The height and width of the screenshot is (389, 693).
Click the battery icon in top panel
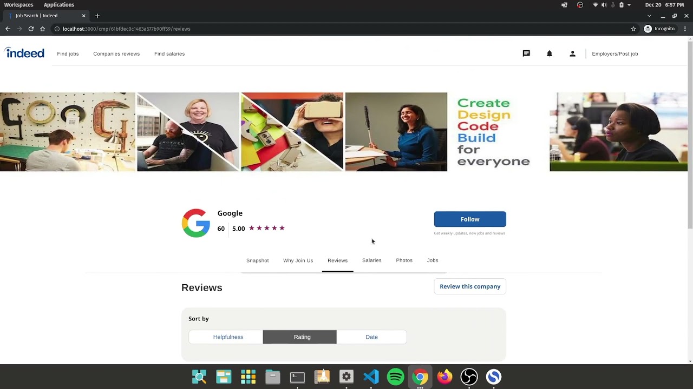622,5
